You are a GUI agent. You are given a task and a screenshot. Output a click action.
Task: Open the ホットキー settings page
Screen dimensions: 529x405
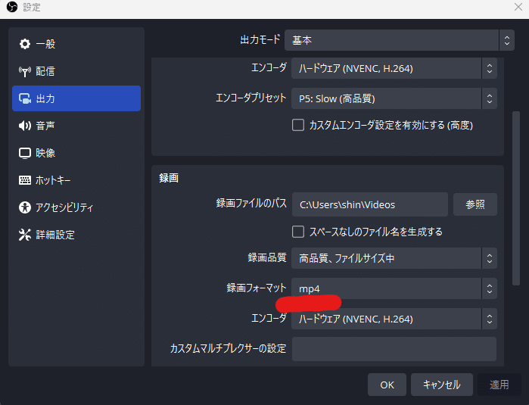(76, 180)
